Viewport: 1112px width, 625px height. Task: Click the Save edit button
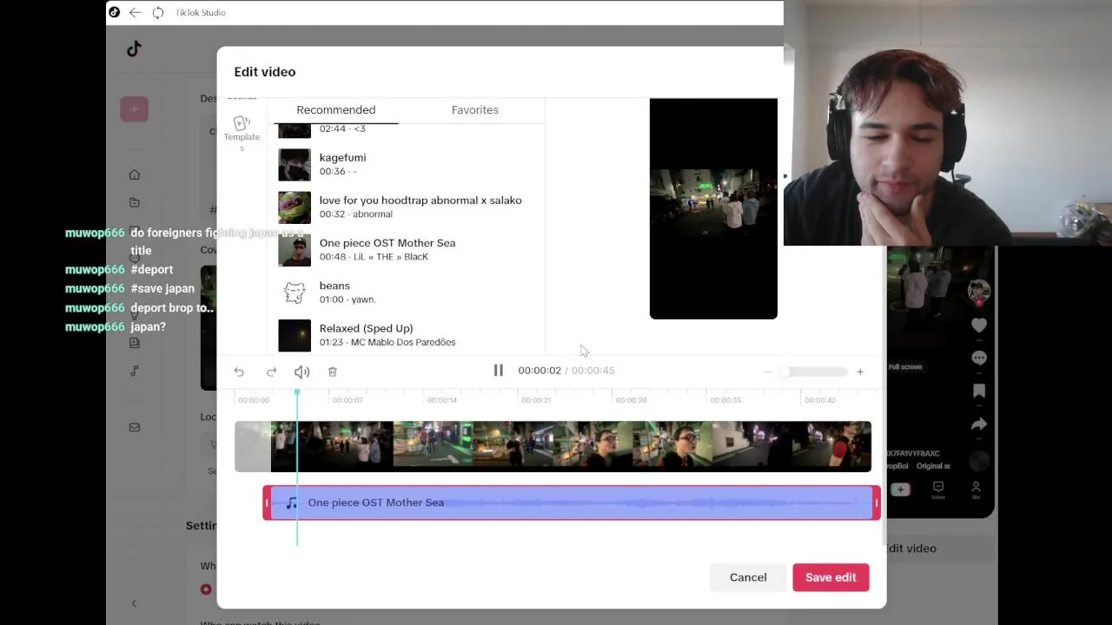[x=831, y=577]
